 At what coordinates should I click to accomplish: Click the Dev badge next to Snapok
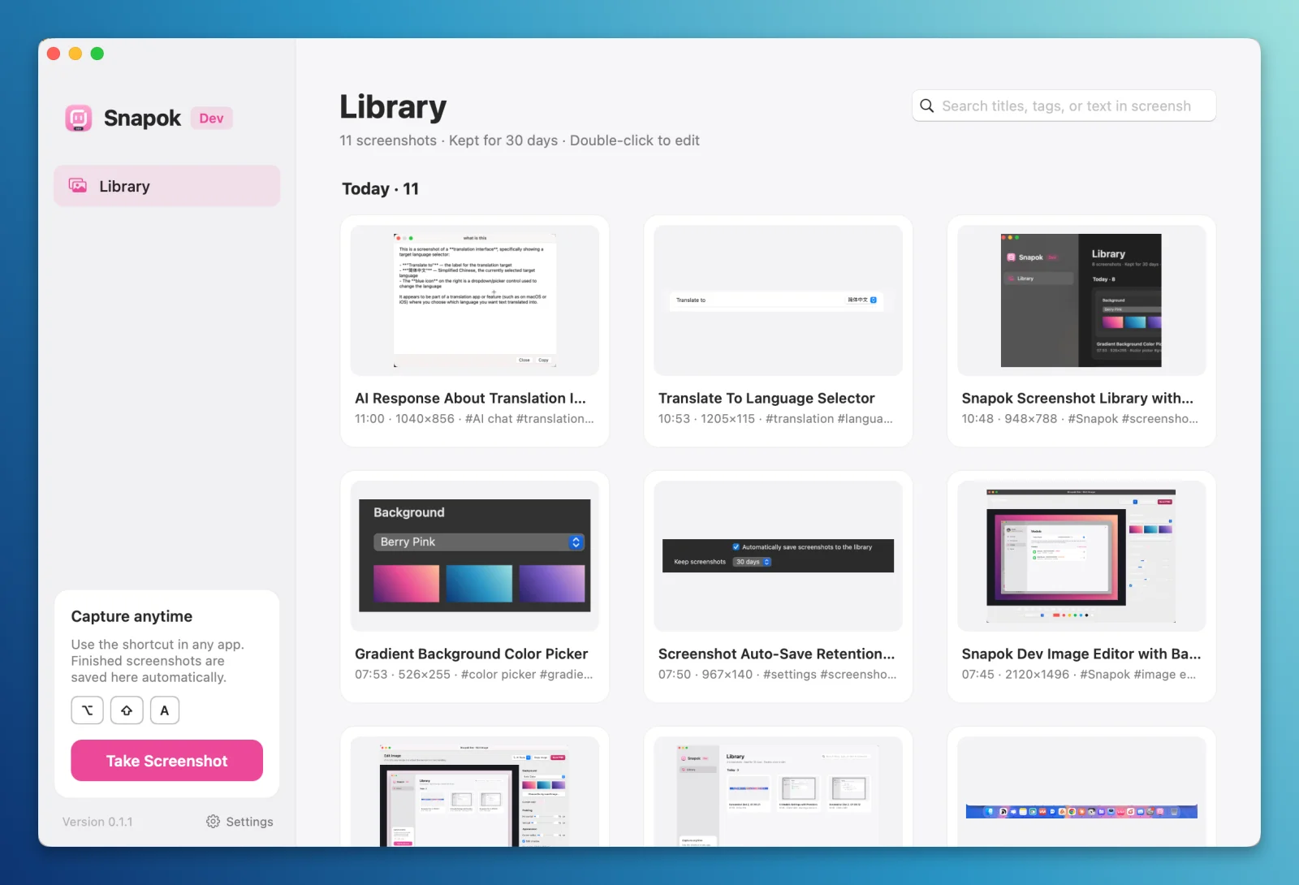point(211,119)
